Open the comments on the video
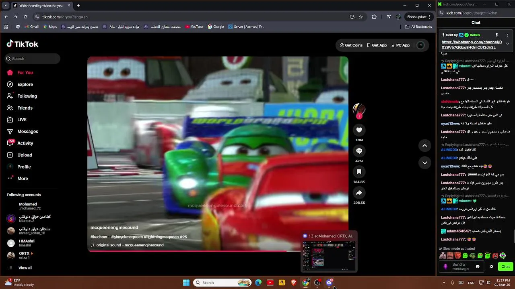Image resolution: width=515 pixels, height=289 pixels. pyautogui.click(x=359, y=151)
